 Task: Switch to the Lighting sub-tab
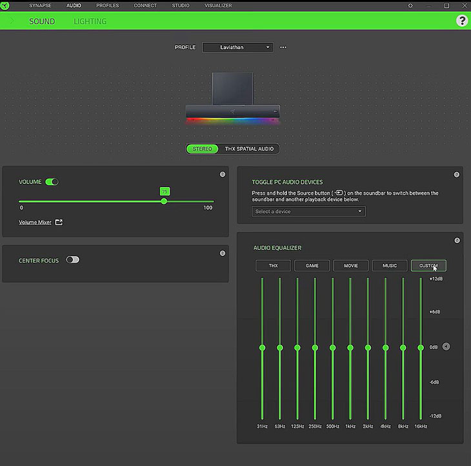click(x=90, y=21)
